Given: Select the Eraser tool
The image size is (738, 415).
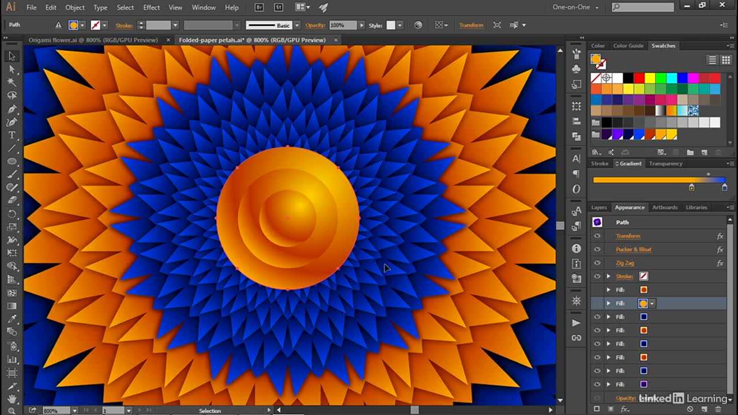Looking at the screenshot, I should pos(12,201).
